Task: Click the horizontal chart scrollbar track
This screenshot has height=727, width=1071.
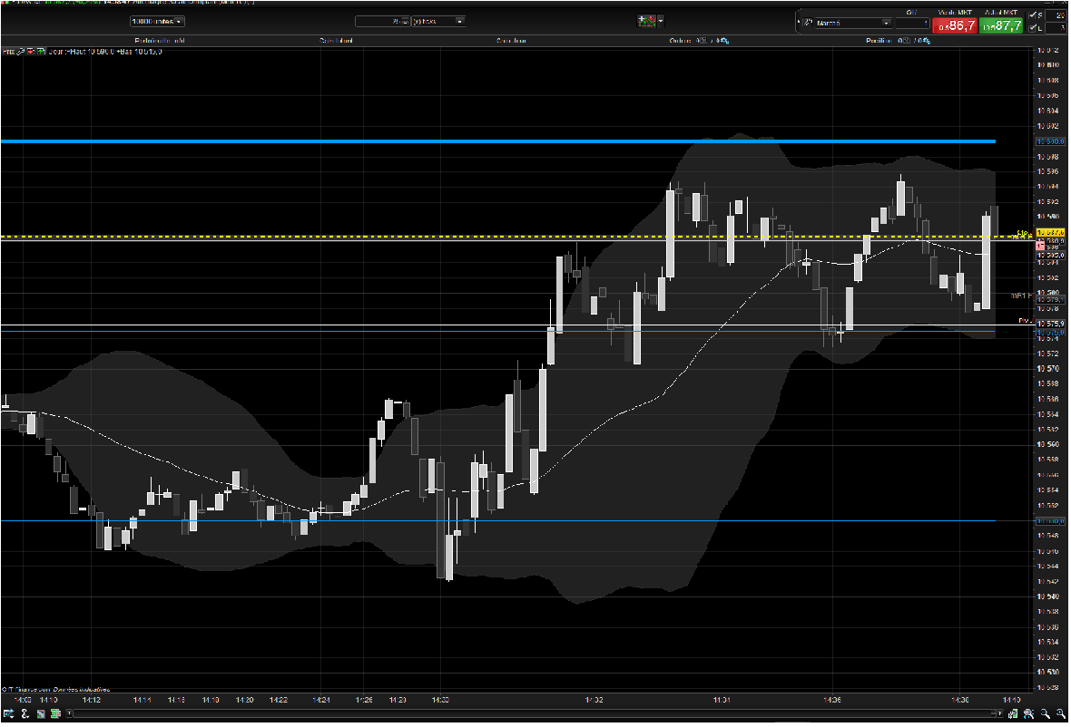Action: pos(534,713)
